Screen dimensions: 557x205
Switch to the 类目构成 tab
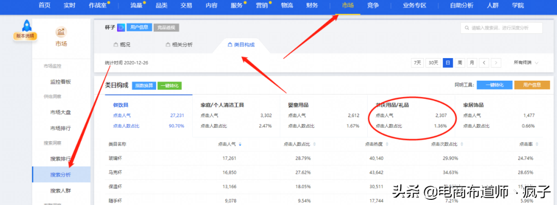click(241, 45)
